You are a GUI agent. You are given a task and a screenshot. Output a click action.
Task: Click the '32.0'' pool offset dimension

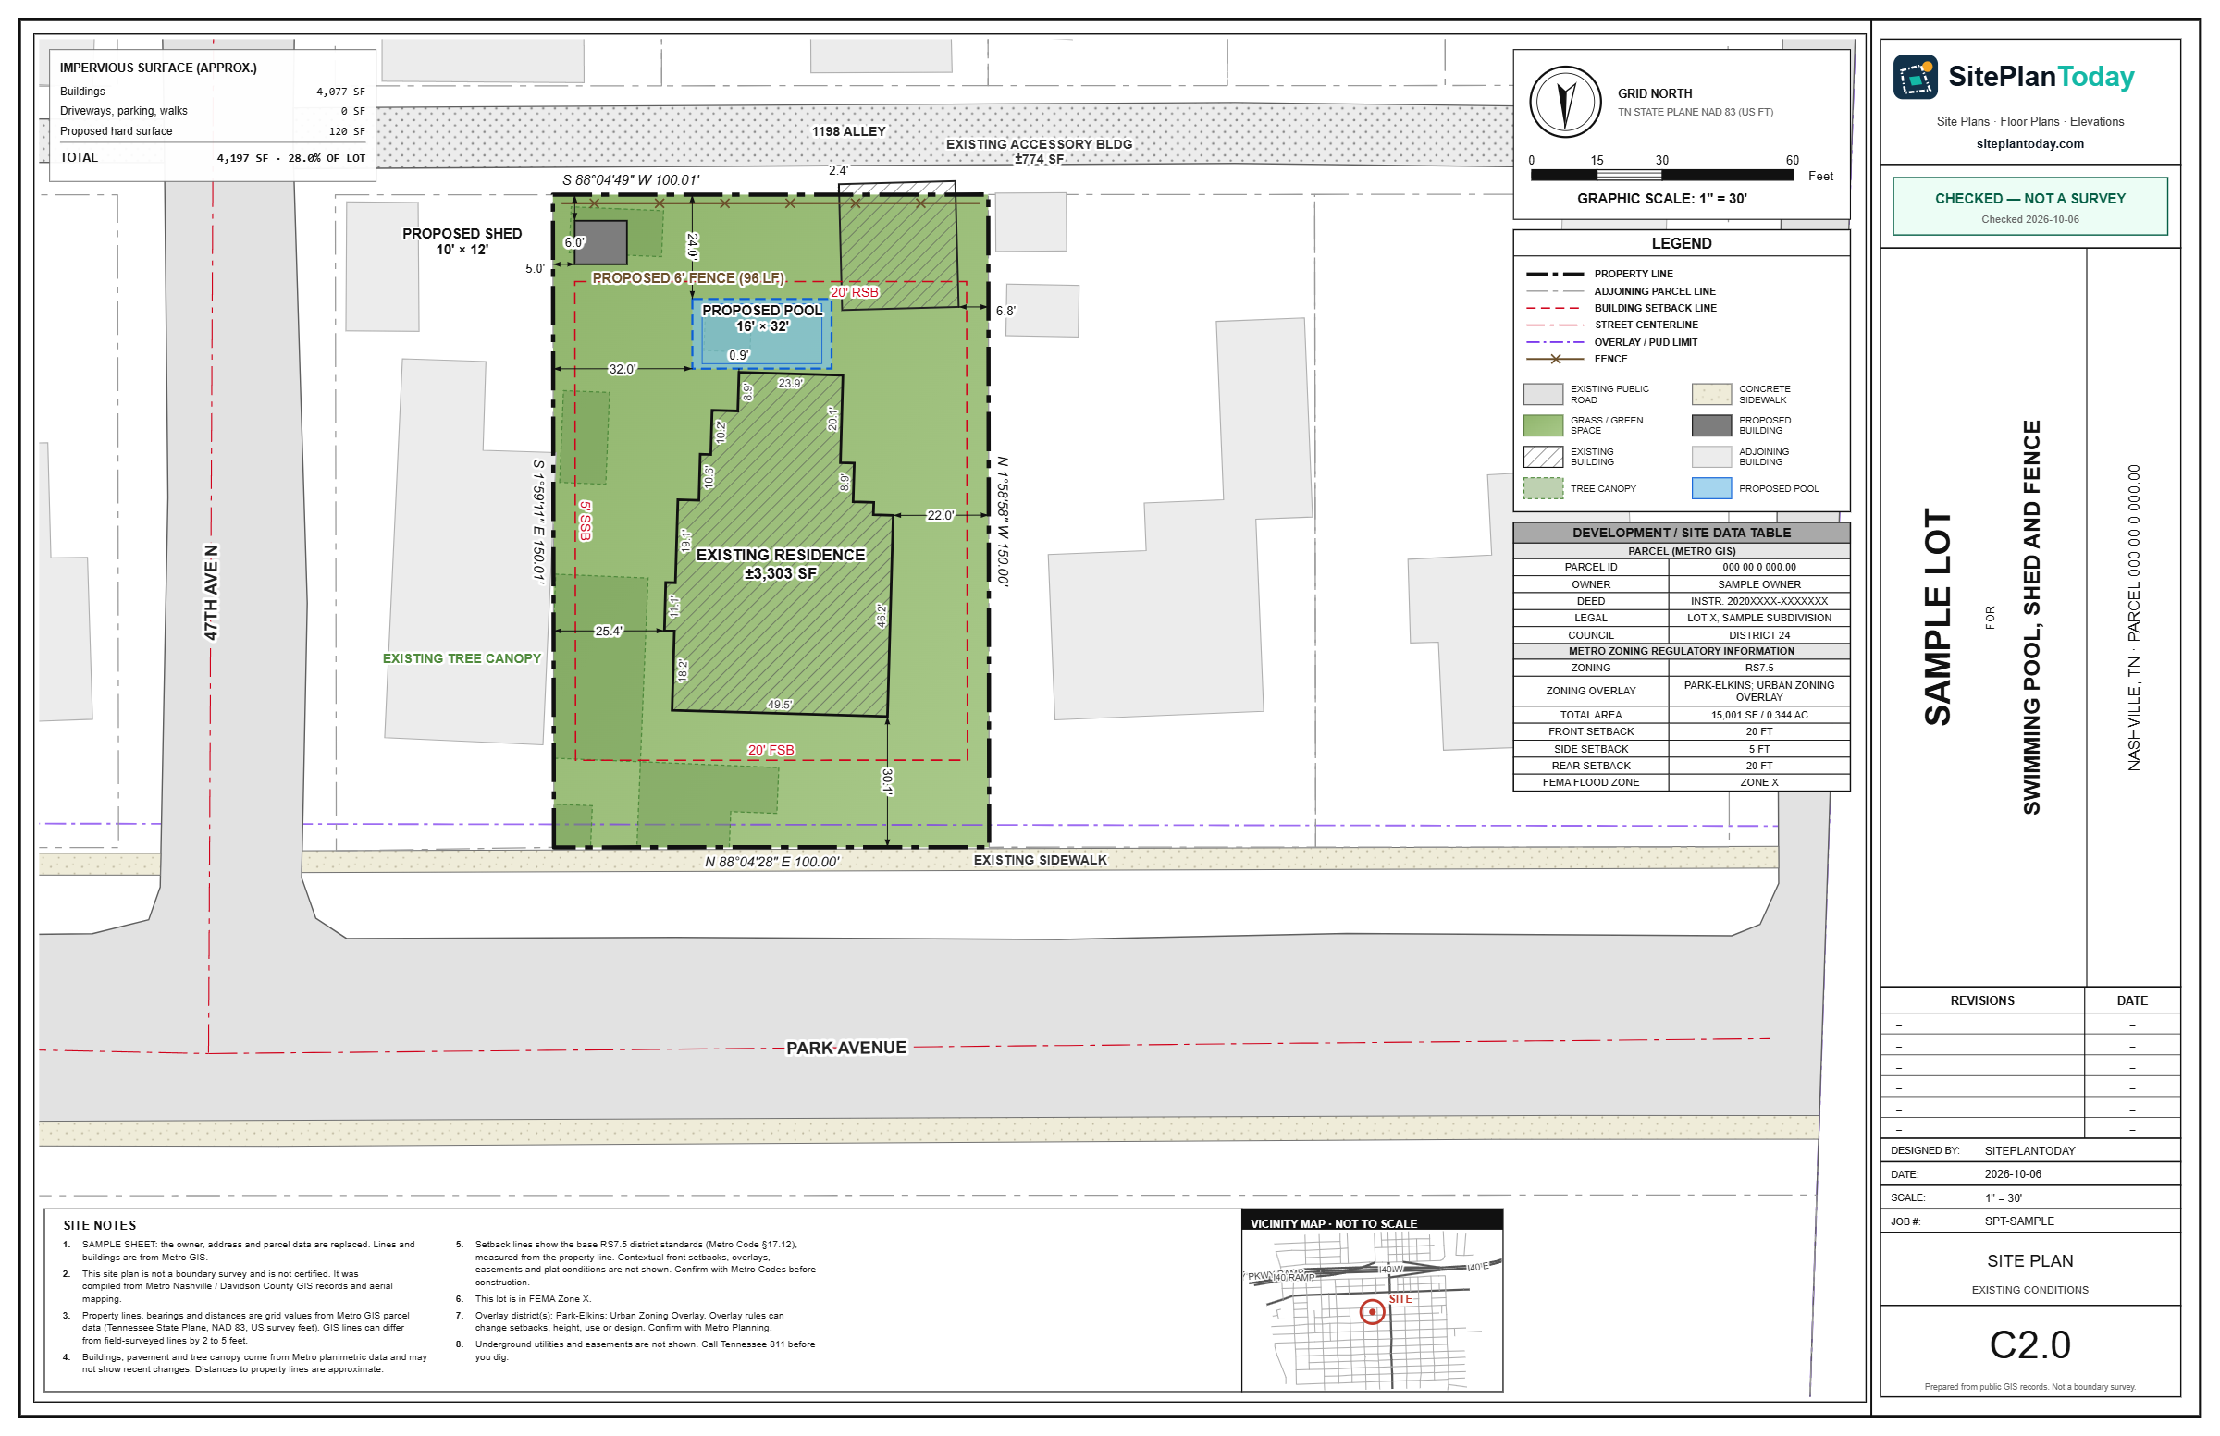pyautogui.click(x=623, y=369)
